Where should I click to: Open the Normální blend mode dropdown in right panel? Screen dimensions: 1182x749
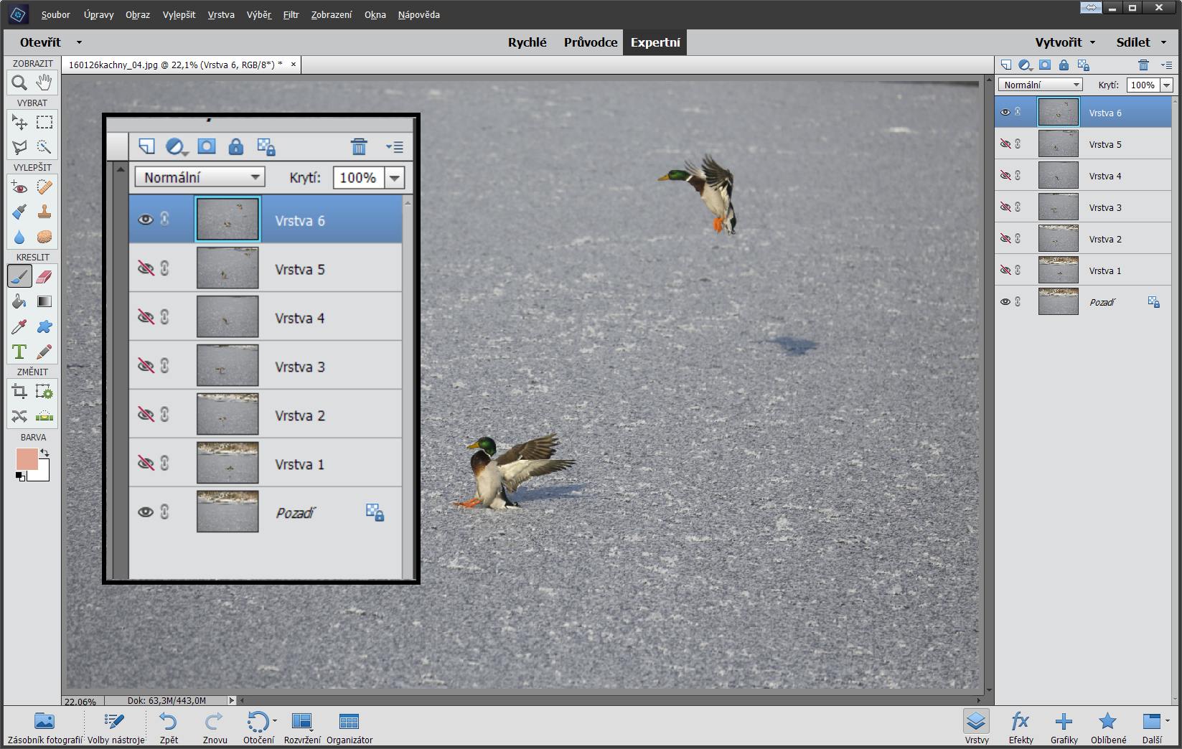(1040, 85)
